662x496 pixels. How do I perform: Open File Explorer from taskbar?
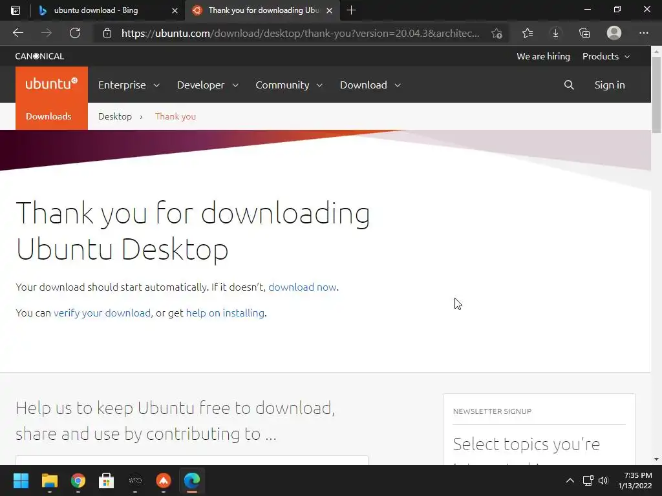tap(49, 480)
